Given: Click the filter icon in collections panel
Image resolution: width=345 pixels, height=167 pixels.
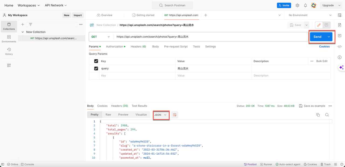Looking at the screenshot, I should [30, 24].
